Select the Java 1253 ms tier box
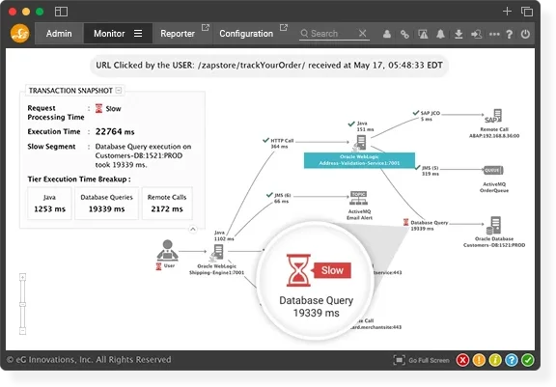This screenshot has height=387, width=556. coord(49,204)
